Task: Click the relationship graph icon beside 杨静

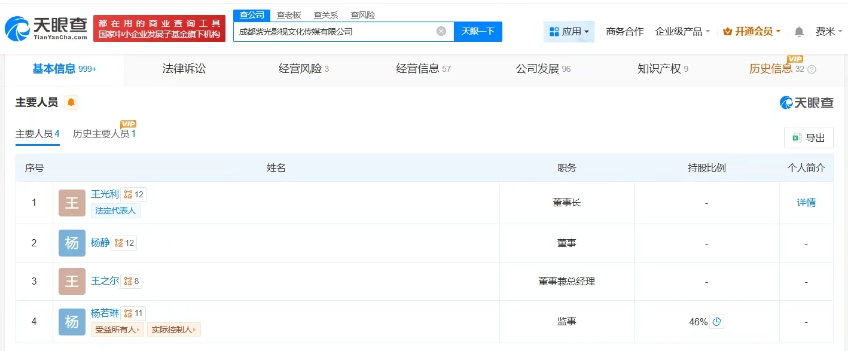Action: pyautogui.click(x=118, y=243)
